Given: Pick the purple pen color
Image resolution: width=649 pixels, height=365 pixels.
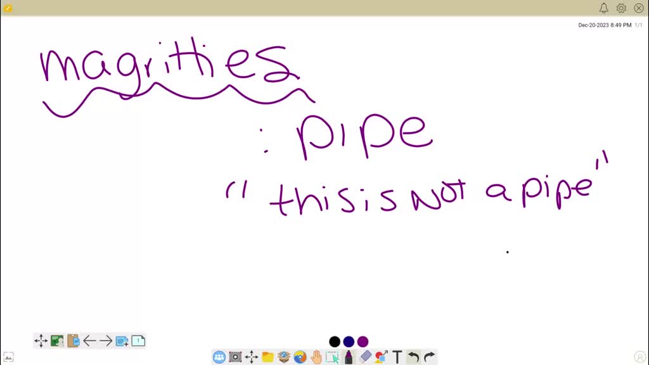Looking at the screenshot, I should [363, 342].
